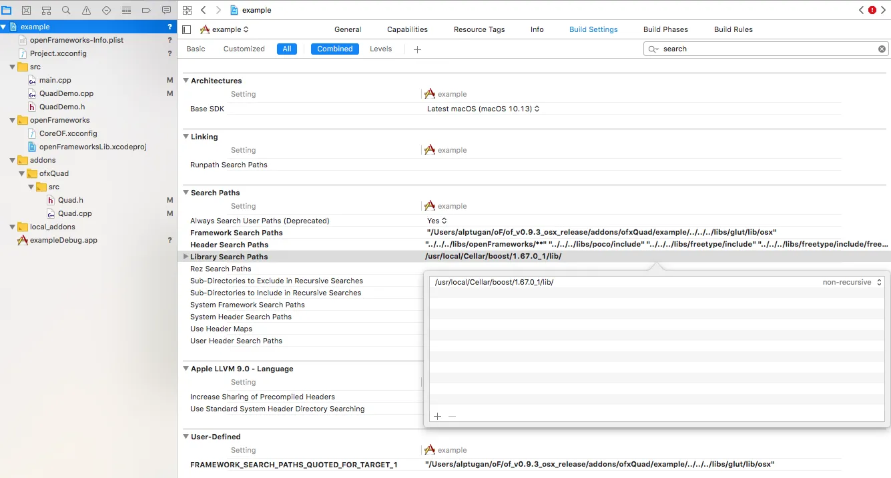Collapse the top-level src folder
The width and height of the screenshot is (891, 478).
click(x=13, y=67)
